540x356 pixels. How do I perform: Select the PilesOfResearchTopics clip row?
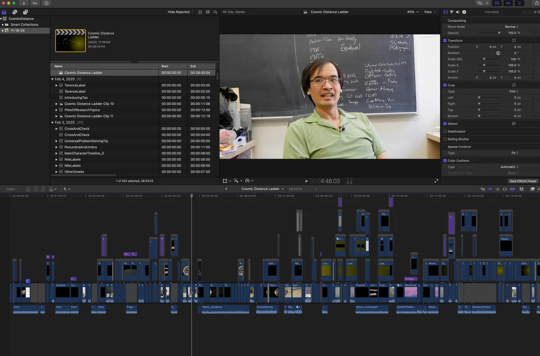pos(133,110)
